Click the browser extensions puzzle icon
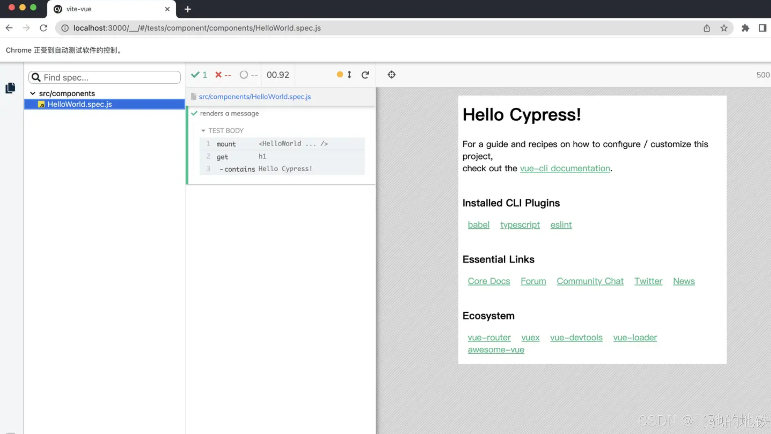The image size is (771, 434). 745,28
